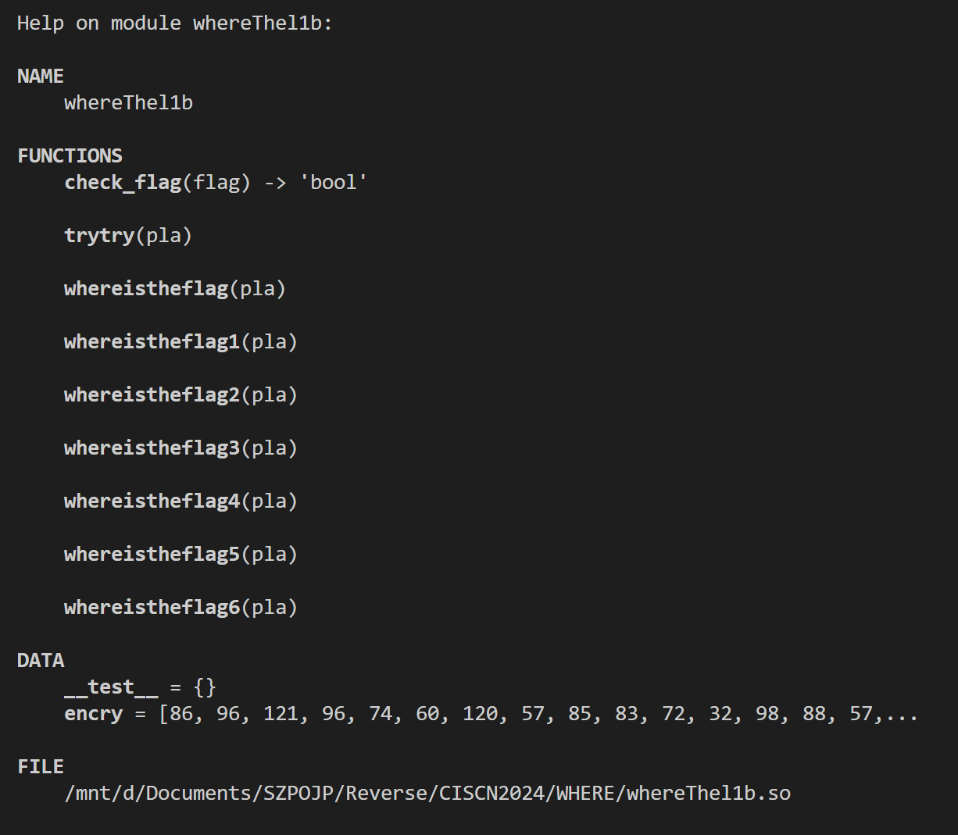Viewport: 958px width, 835px height.
Task: Click whereistheflag5 function text
Action: tap(152, 554)
